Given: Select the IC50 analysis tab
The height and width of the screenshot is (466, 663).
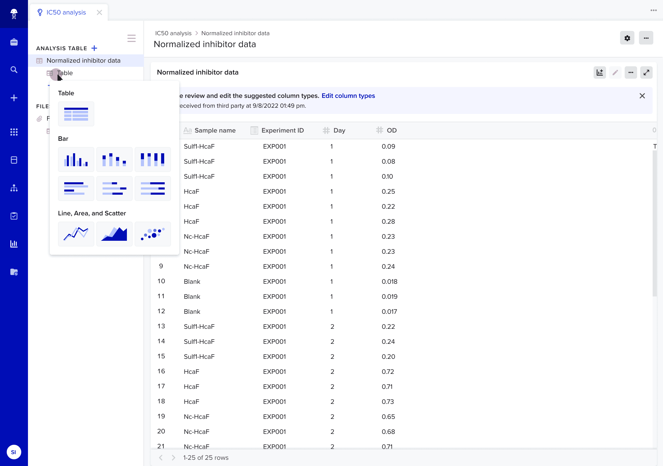Looking at the screenshot, I should click(66, 12).
